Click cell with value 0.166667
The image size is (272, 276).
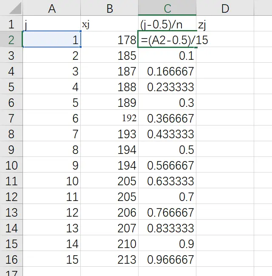[x=167, y=70]
